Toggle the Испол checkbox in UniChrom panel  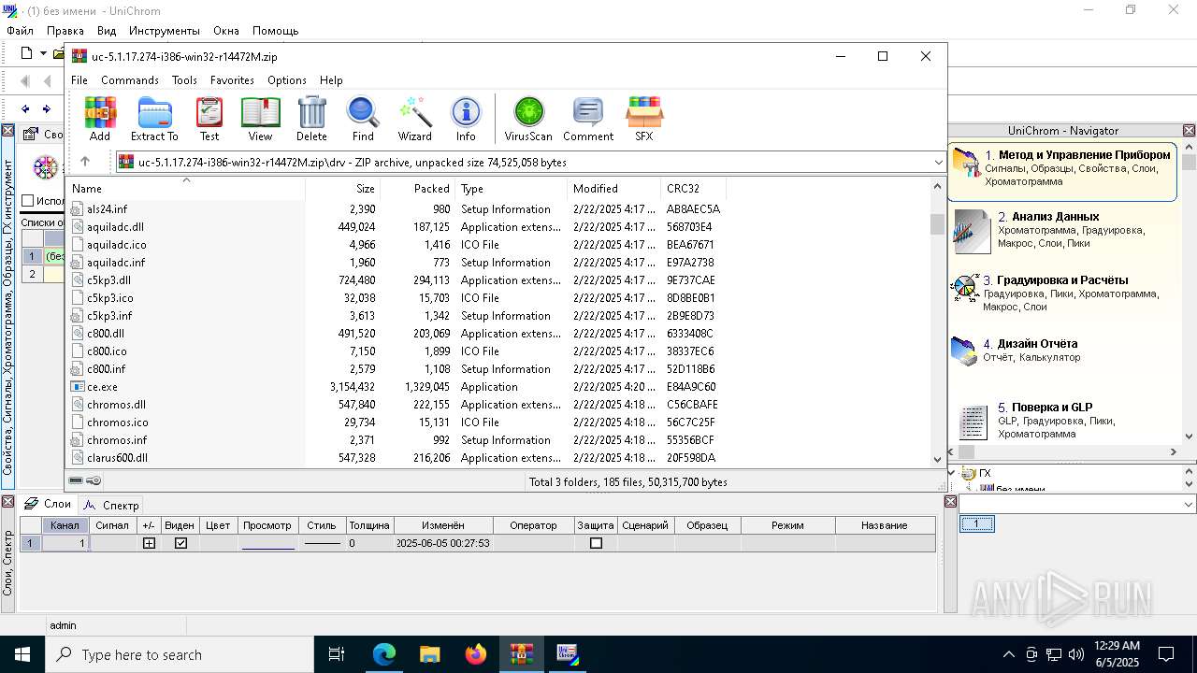28,200
